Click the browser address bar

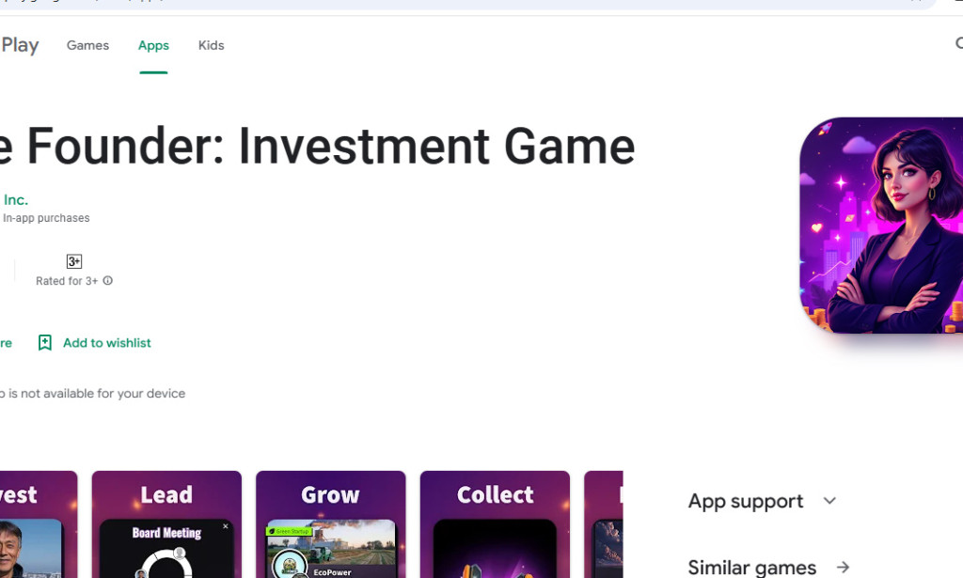[x=376, y=4]
